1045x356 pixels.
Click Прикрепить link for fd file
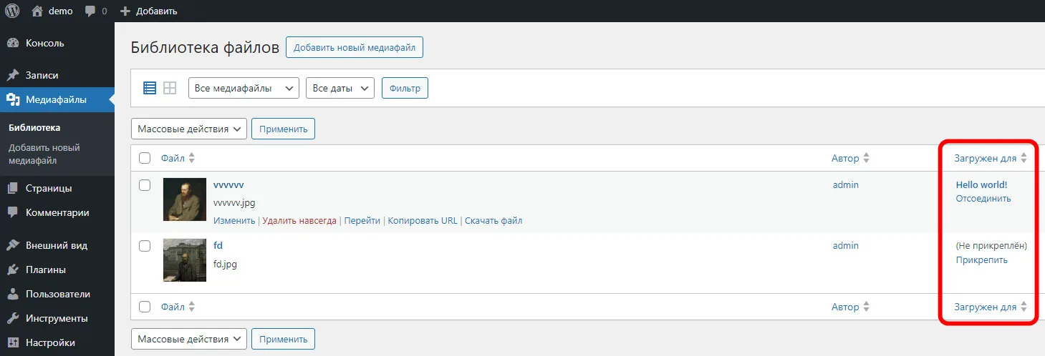[x=981, y=259]
